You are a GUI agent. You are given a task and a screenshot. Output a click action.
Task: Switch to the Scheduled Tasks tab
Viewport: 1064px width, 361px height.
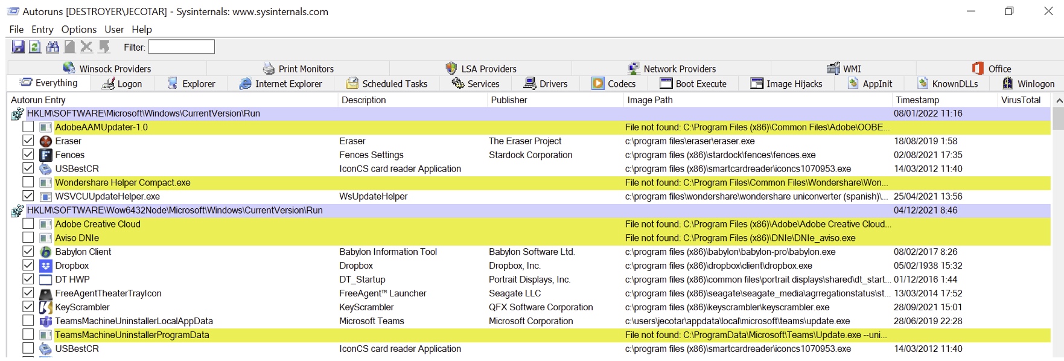coord(387,84)
